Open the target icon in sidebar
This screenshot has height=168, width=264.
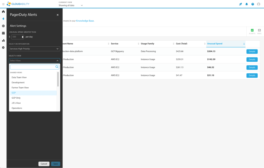[3, 26]
